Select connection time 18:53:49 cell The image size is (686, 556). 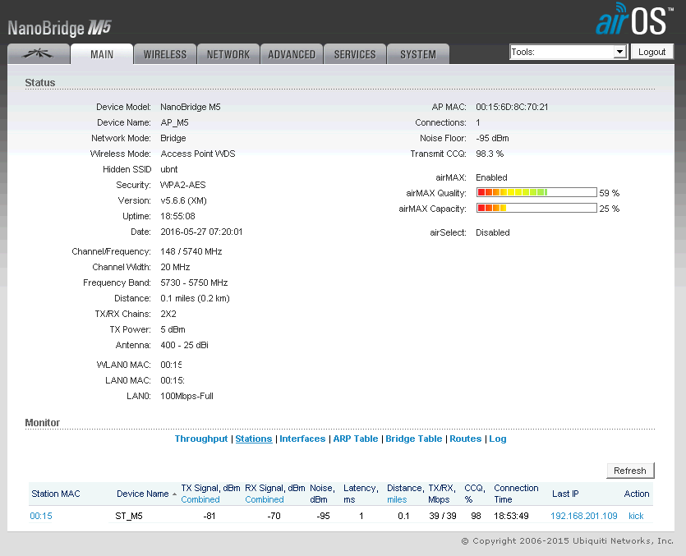coord(511,517)
